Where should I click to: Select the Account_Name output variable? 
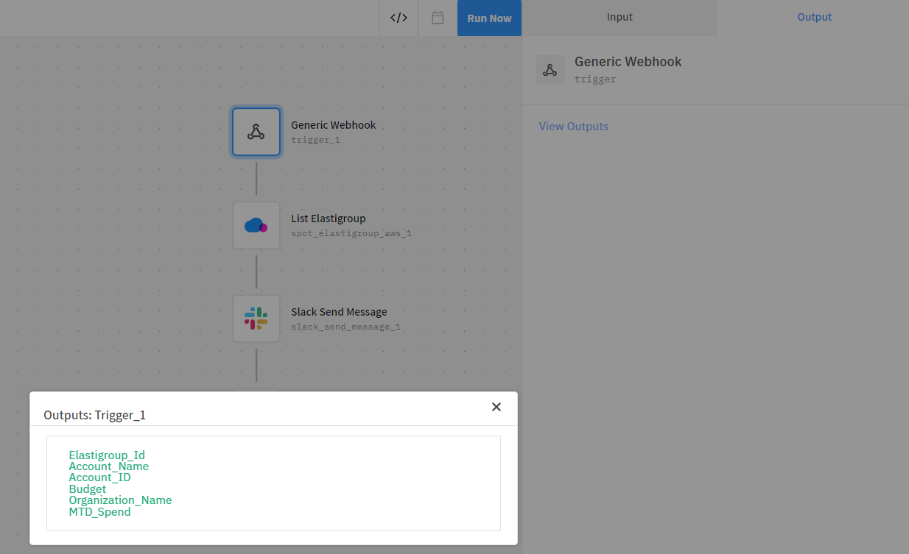pyautogui.click(x=108, y=466)
